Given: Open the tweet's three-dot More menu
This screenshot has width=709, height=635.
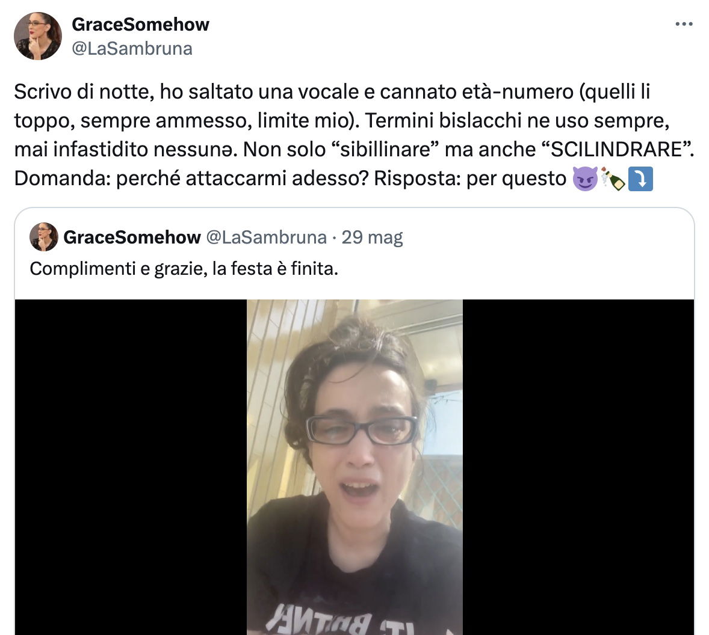Looking at the screenshot, I should (684, 24).
